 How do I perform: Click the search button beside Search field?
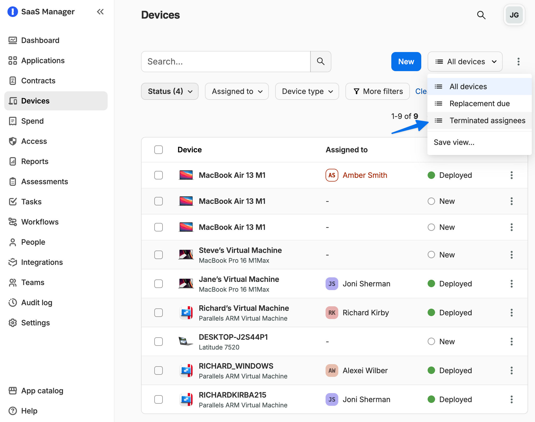click(321, 62)
